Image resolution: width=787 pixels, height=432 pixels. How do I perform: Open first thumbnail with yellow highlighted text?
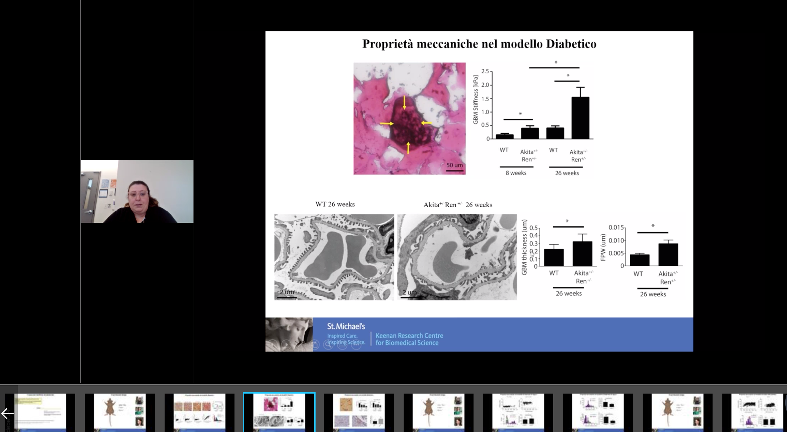40,412
